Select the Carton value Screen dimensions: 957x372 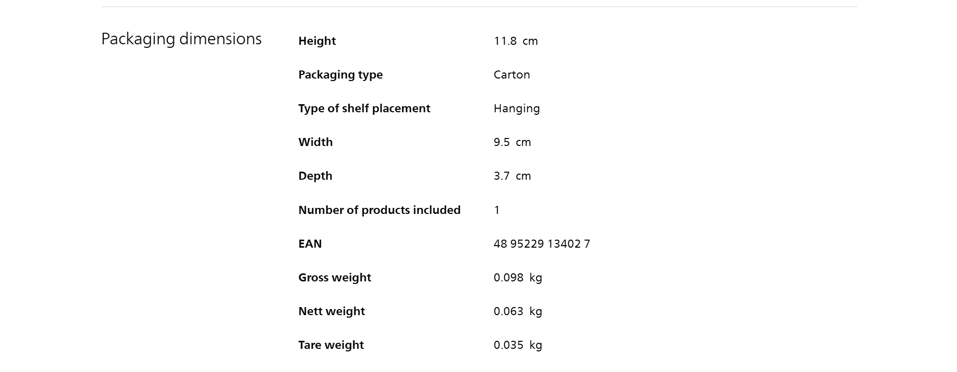(512, 75)
